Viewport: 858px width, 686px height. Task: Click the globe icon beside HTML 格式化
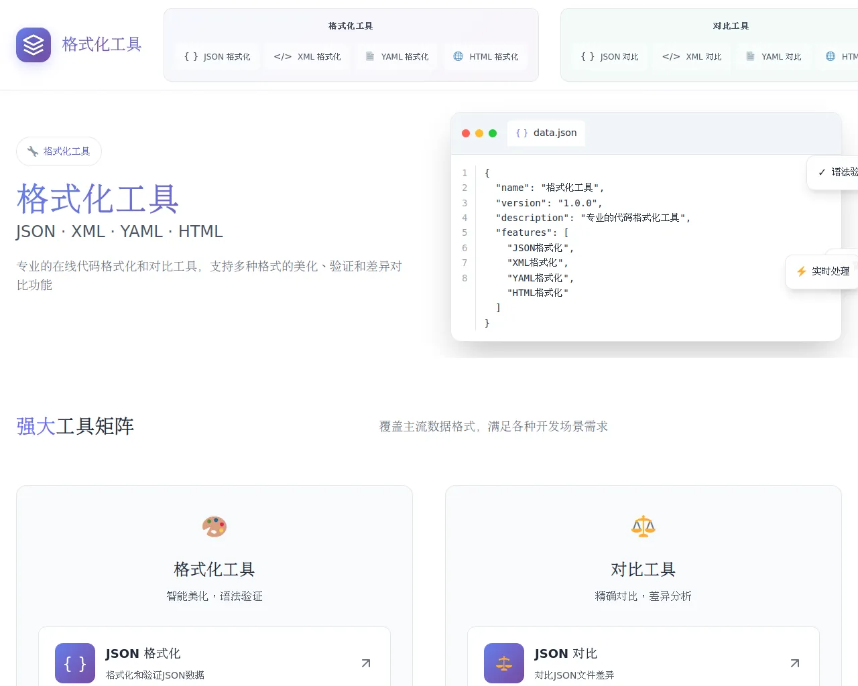click(458, 57)
